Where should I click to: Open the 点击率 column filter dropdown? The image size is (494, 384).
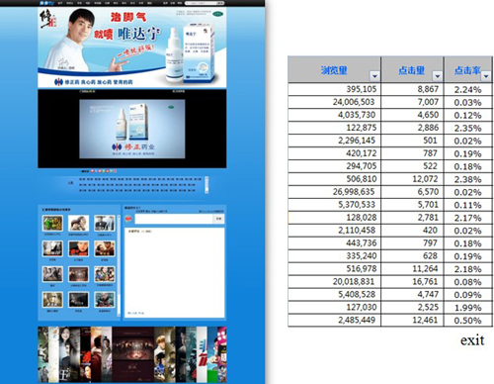pos(486,76)
